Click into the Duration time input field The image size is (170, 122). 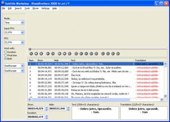[x=36, y=117]
